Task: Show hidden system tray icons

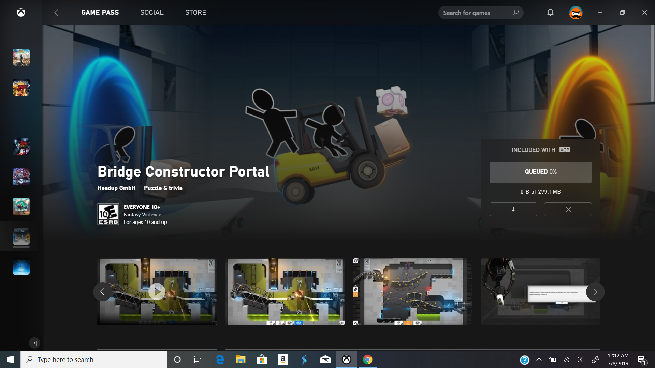Action: coord(539,359)
